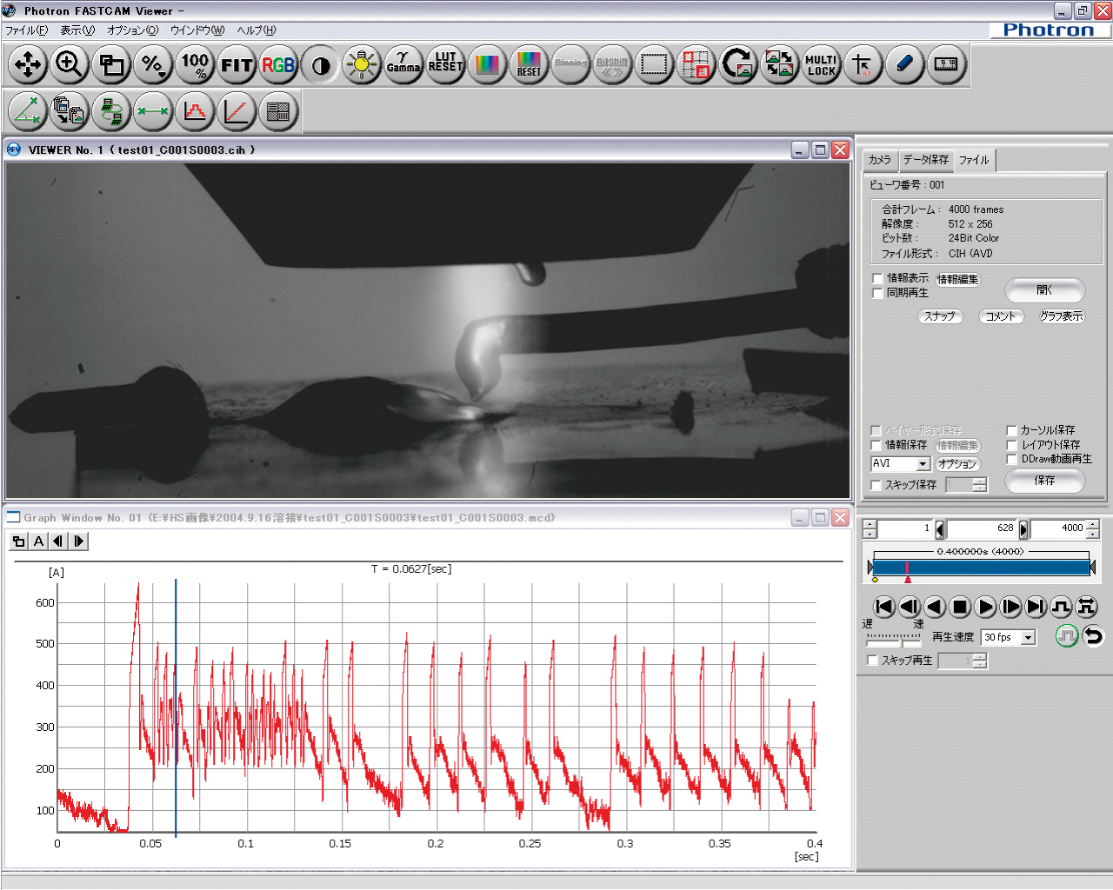Screen dimensions: 1113x890
Task: Tick the レイアウト保存 checkbox
Action: pos(1011,445)
